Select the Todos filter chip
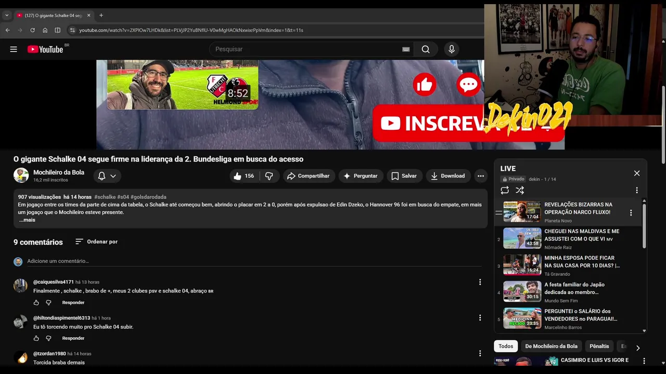Screen dimensions: 666x374 [506, 346]
